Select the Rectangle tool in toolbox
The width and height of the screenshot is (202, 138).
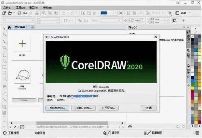(x=4, y=67)
